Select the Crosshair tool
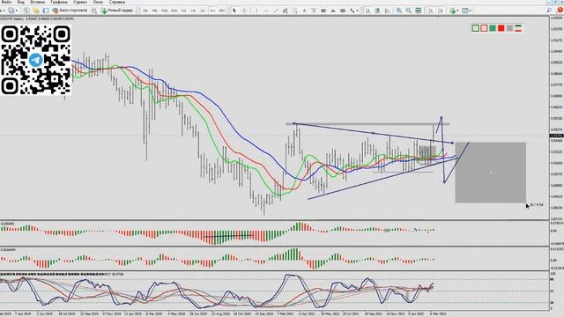This screenshot has height=317, width=564. [244, 11]
